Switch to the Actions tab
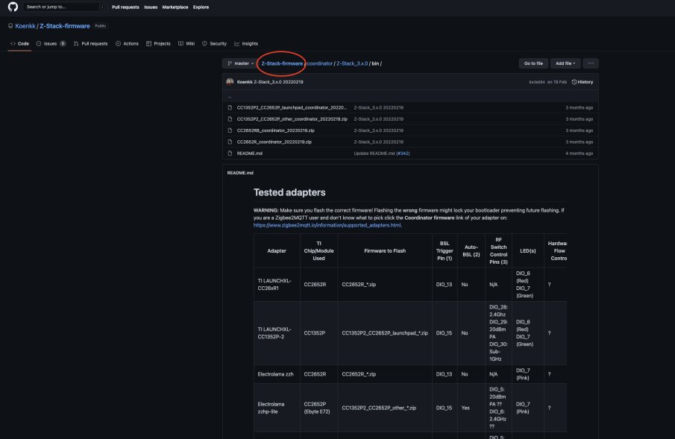Screen dimensions: 675x439 pos(127,43)
